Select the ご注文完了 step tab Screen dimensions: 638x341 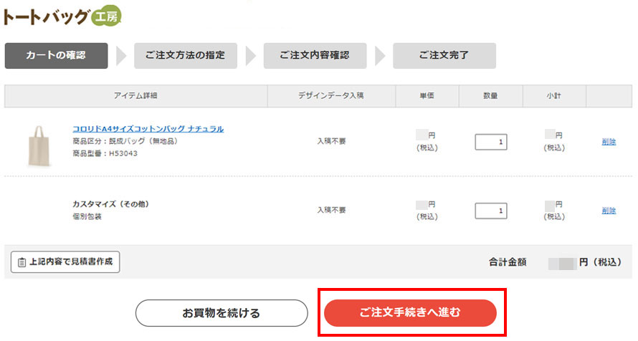(x=444, y=55)
